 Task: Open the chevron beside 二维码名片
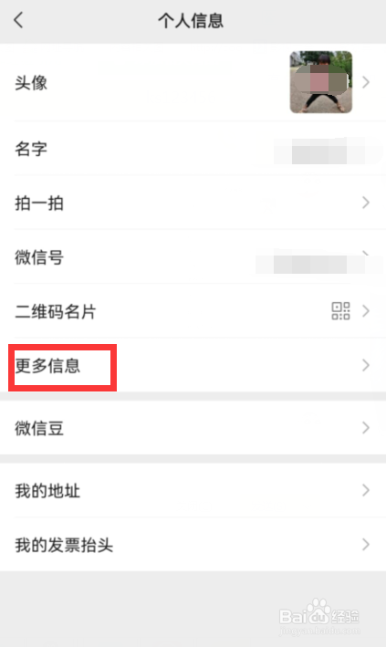pyautogui.click(x=365, y=310)
